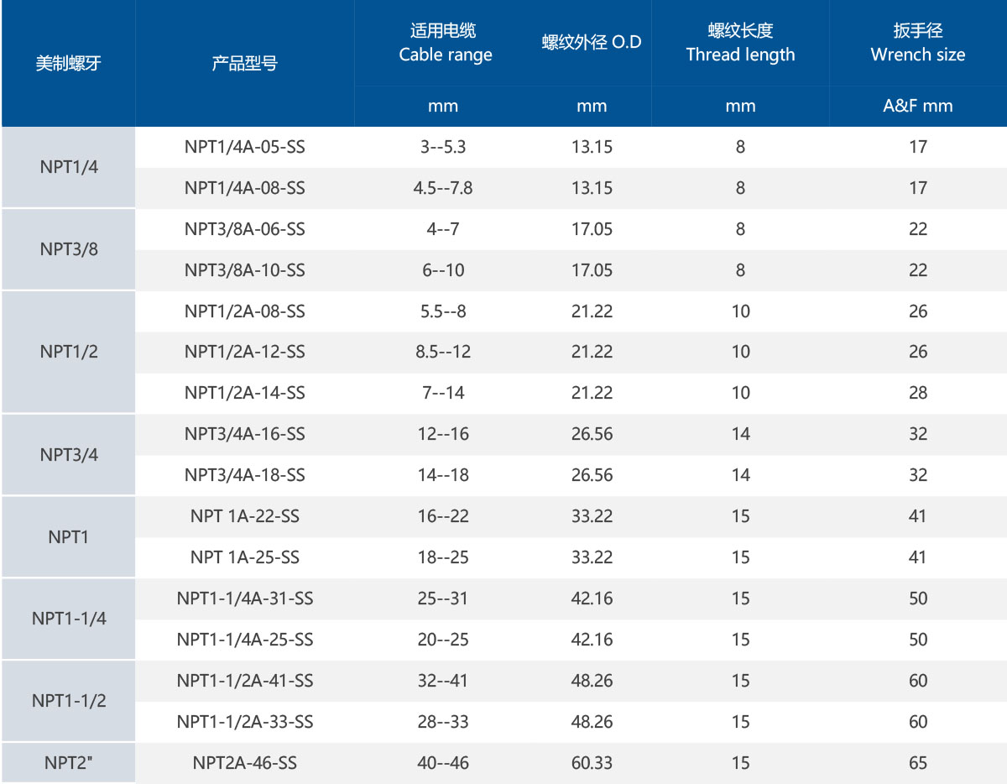The image size is (1007, 784).
Task: Select the NPT2" row group label
Action: coord(67,763)
